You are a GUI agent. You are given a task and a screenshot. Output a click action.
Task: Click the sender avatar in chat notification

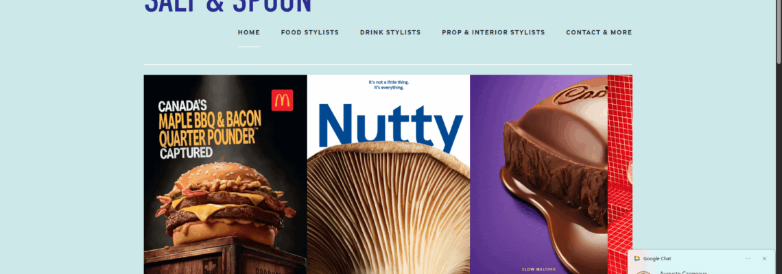[x=643, y=272]
